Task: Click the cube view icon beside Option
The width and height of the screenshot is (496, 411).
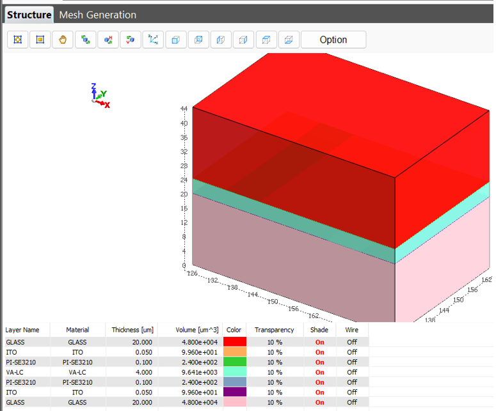Action: click(289, 40)
